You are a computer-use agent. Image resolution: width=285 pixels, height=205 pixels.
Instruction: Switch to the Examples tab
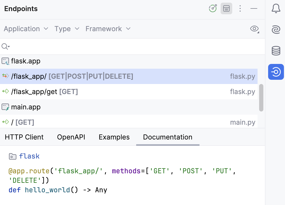coord(114,137)
